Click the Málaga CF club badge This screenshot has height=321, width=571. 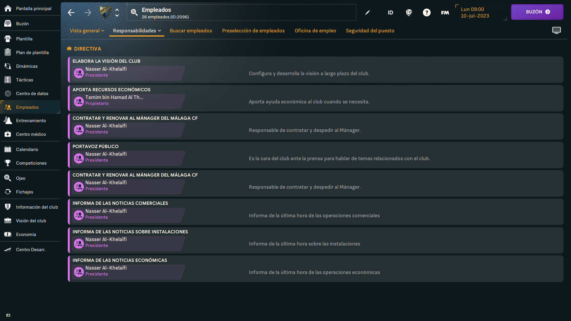106,12
